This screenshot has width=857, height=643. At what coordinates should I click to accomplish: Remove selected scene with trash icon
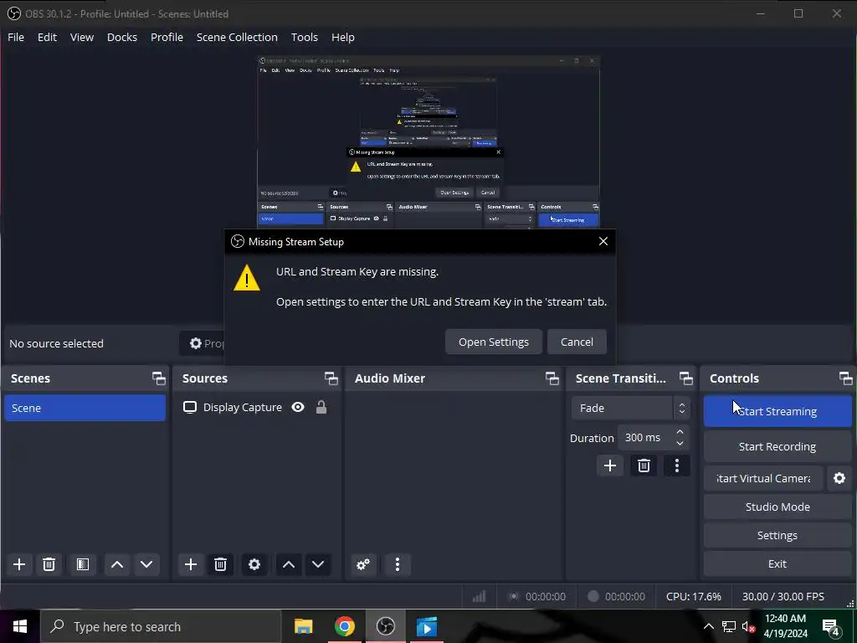click(49, 564)
